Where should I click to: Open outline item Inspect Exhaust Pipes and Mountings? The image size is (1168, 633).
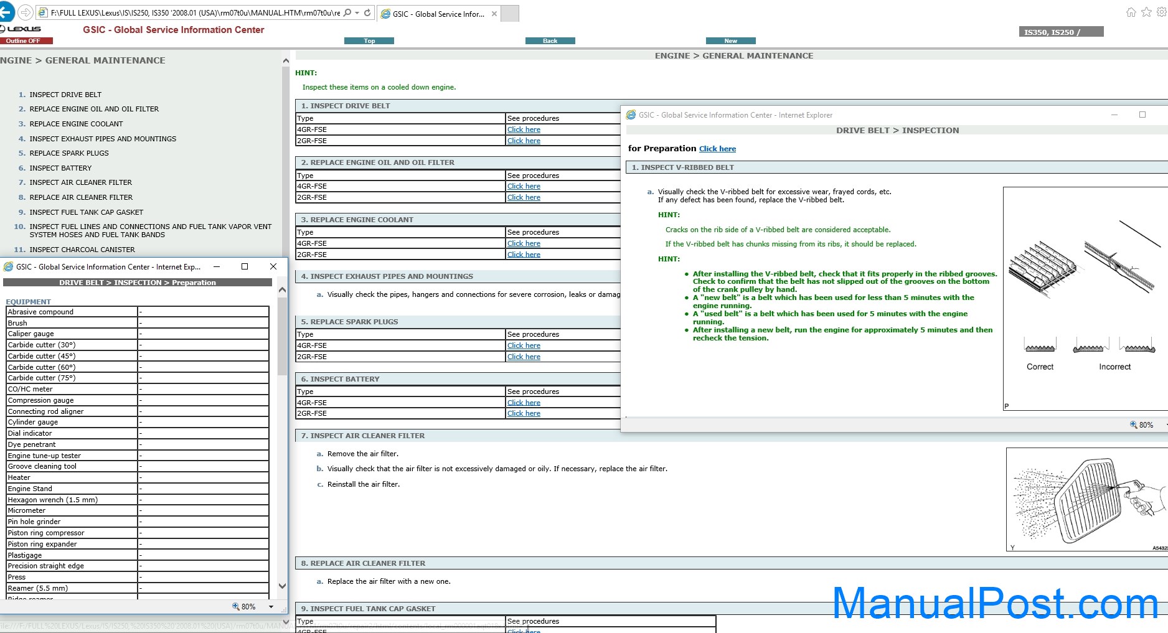103,139
